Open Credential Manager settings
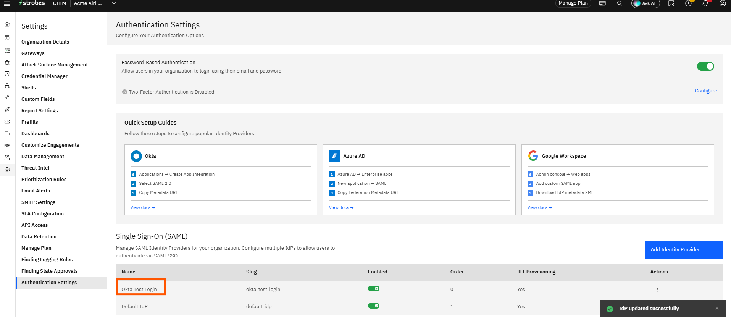 (44, 76)
